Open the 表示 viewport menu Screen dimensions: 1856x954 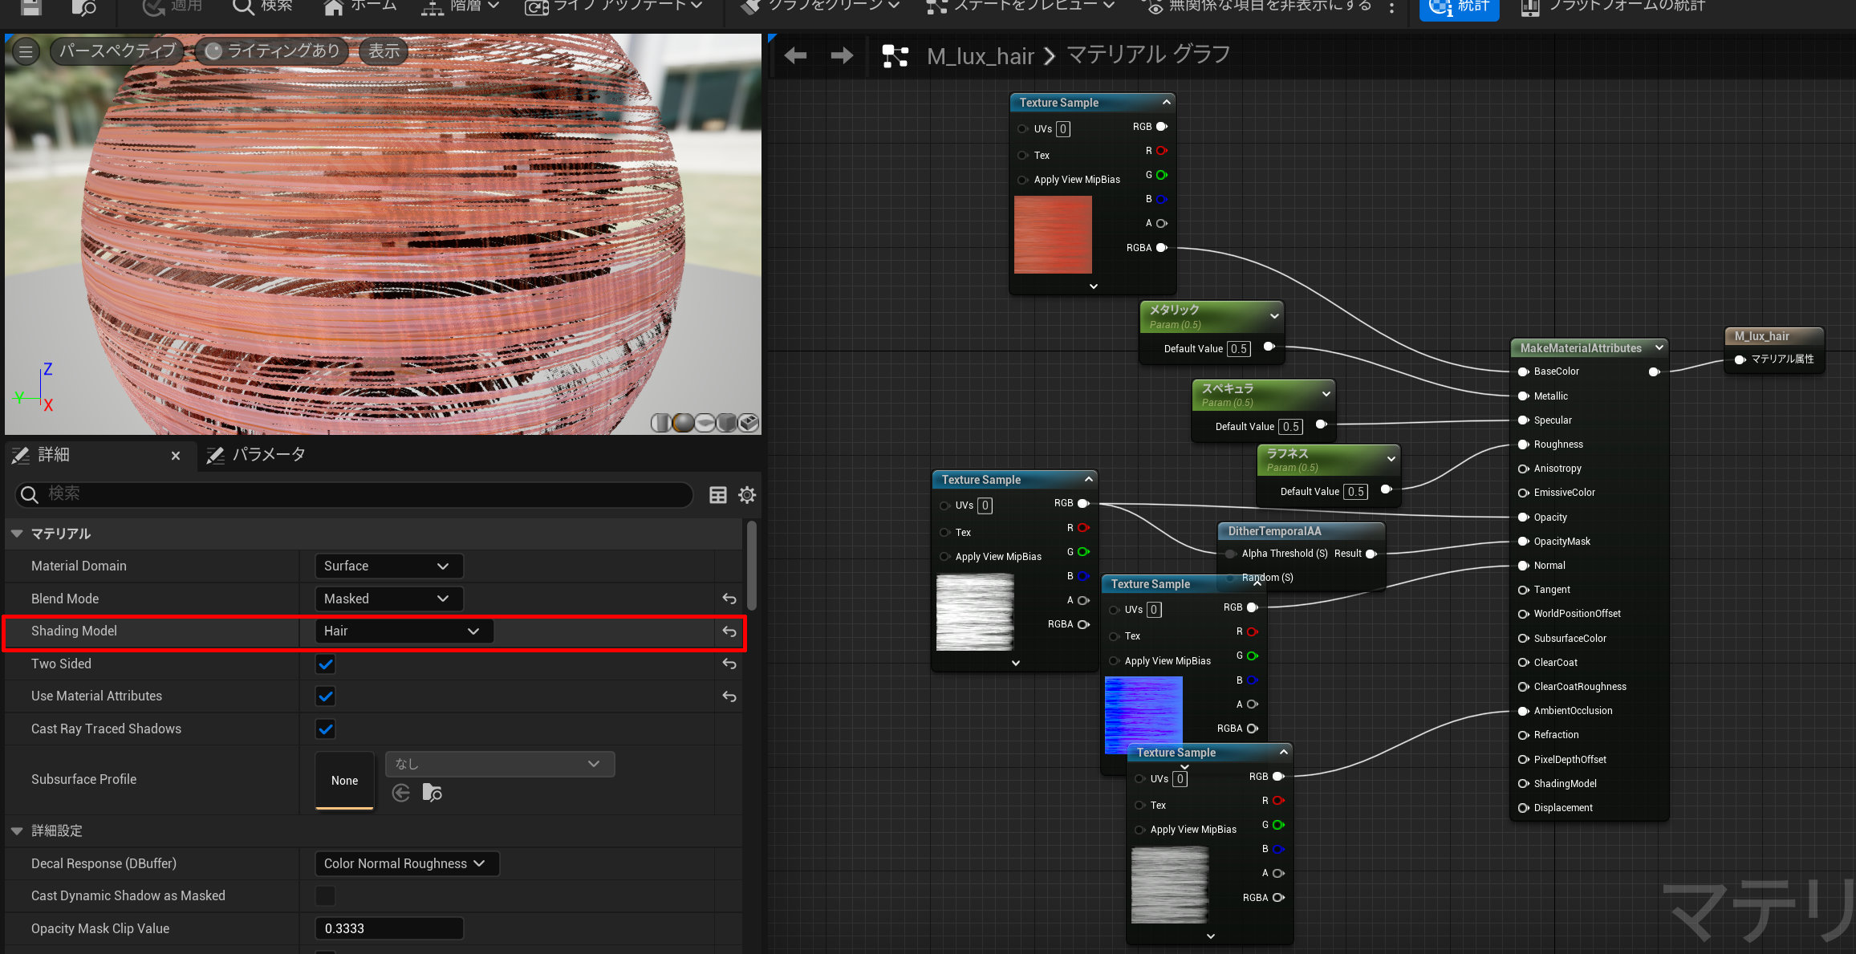coord(384,51)
